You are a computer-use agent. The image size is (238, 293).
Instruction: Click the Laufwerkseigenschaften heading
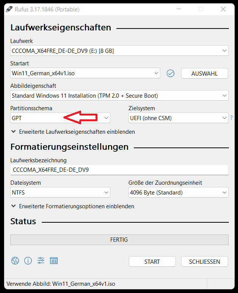[61, 28]
